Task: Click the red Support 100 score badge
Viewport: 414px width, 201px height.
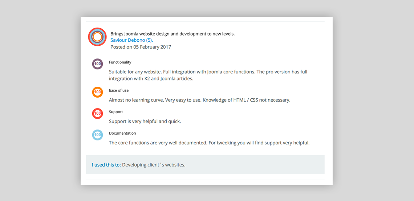Action: pos(97,114)
